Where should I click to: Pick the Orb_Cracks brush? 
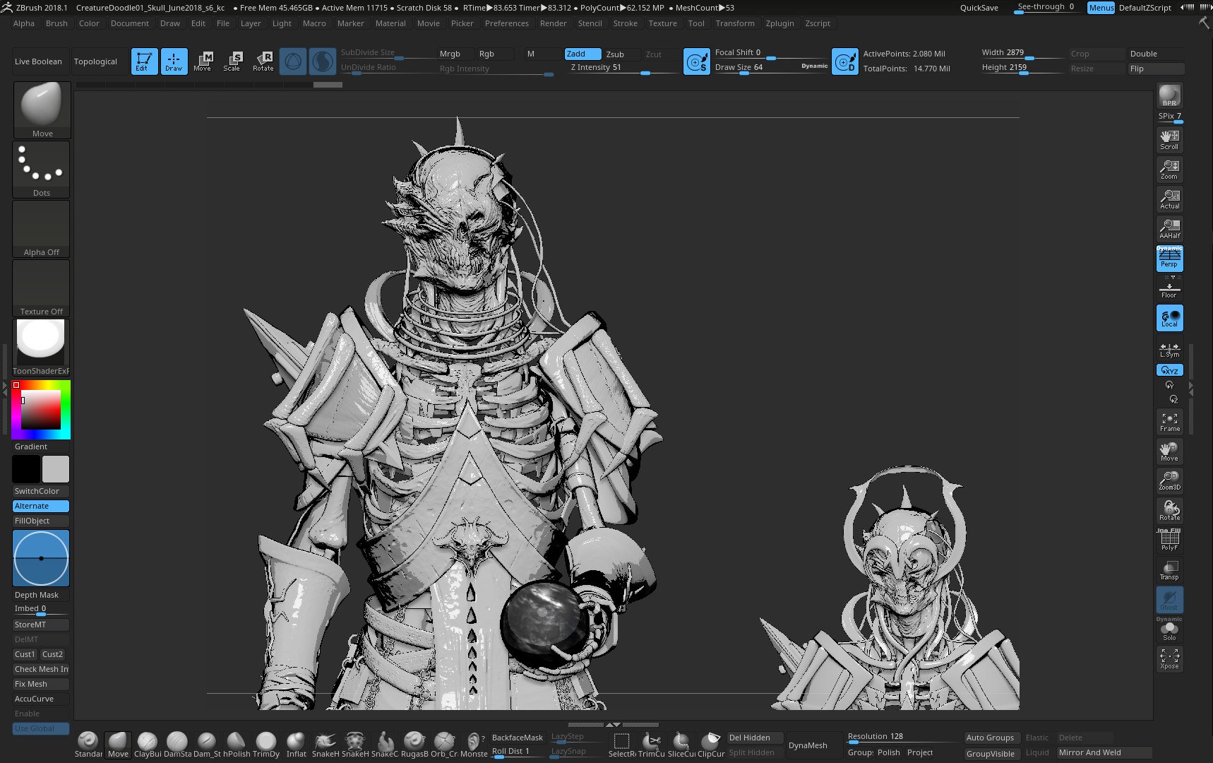point(444,745)
